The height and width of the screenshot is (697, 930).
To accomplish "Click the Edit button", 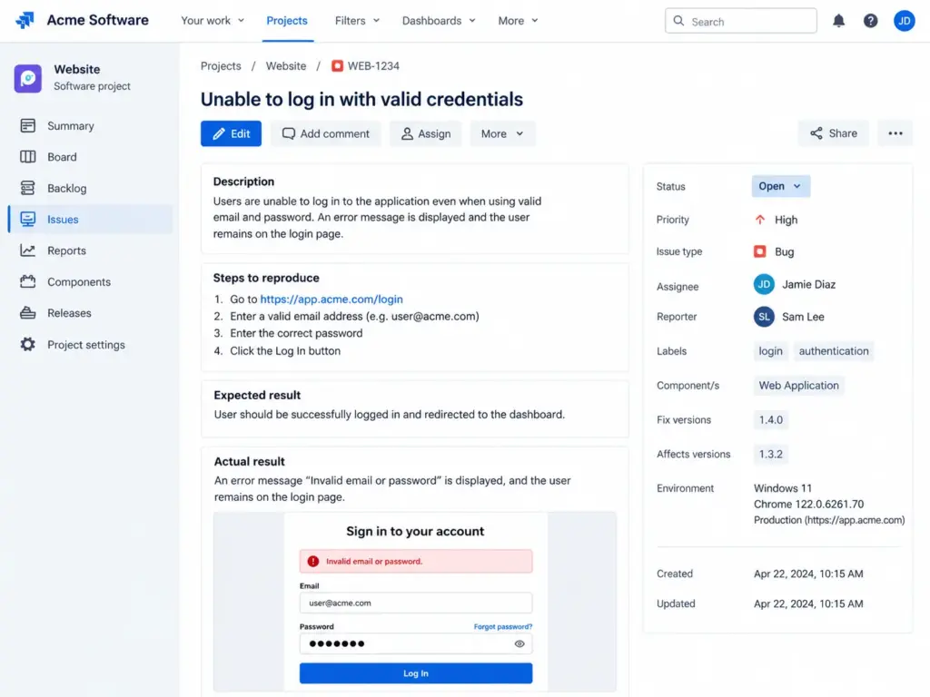I will point(231,133).
